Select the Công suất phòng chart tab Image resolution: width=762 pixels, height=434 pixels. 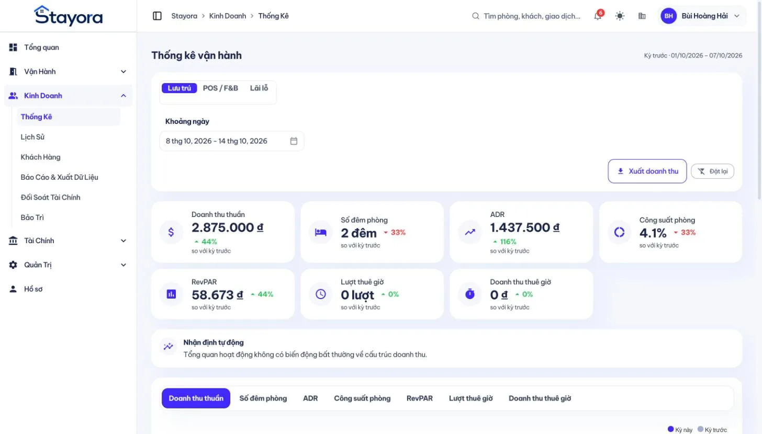(x=362, y=398)
